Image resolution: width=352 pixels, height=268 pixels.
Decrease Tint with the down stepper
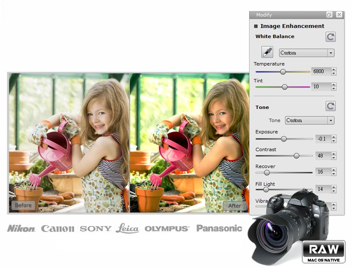[334, 88]
